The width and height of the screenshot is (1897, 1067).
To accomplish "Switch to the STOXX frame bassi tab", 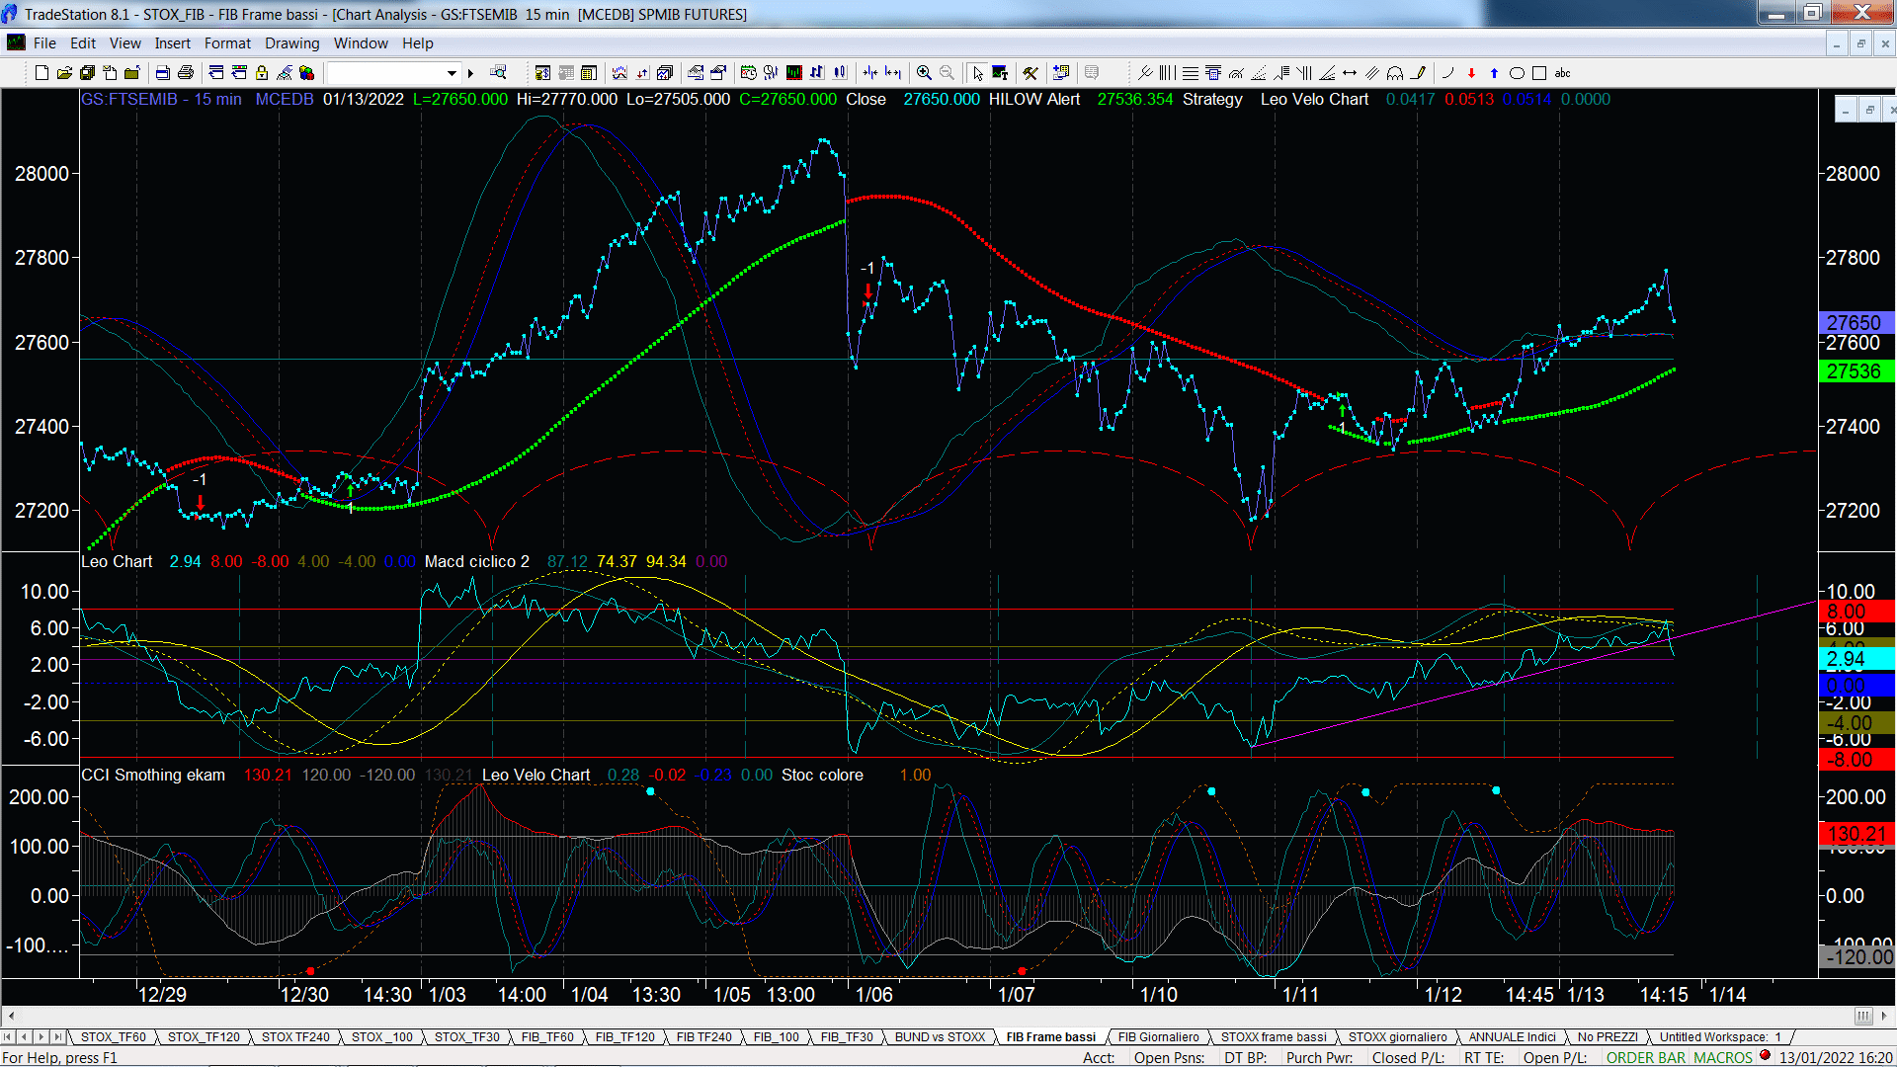I will click(1274, 1036).
